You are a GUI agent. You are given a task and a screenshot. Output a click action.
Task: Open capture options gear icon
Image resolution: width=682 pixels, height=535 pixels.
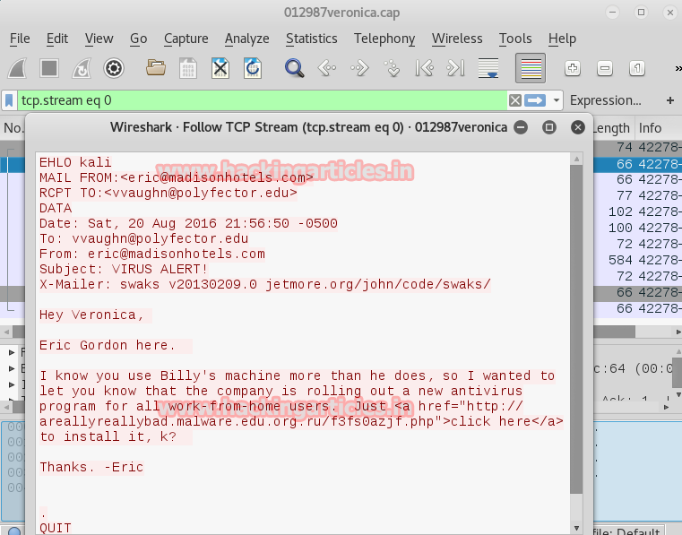tap(114, 68)
